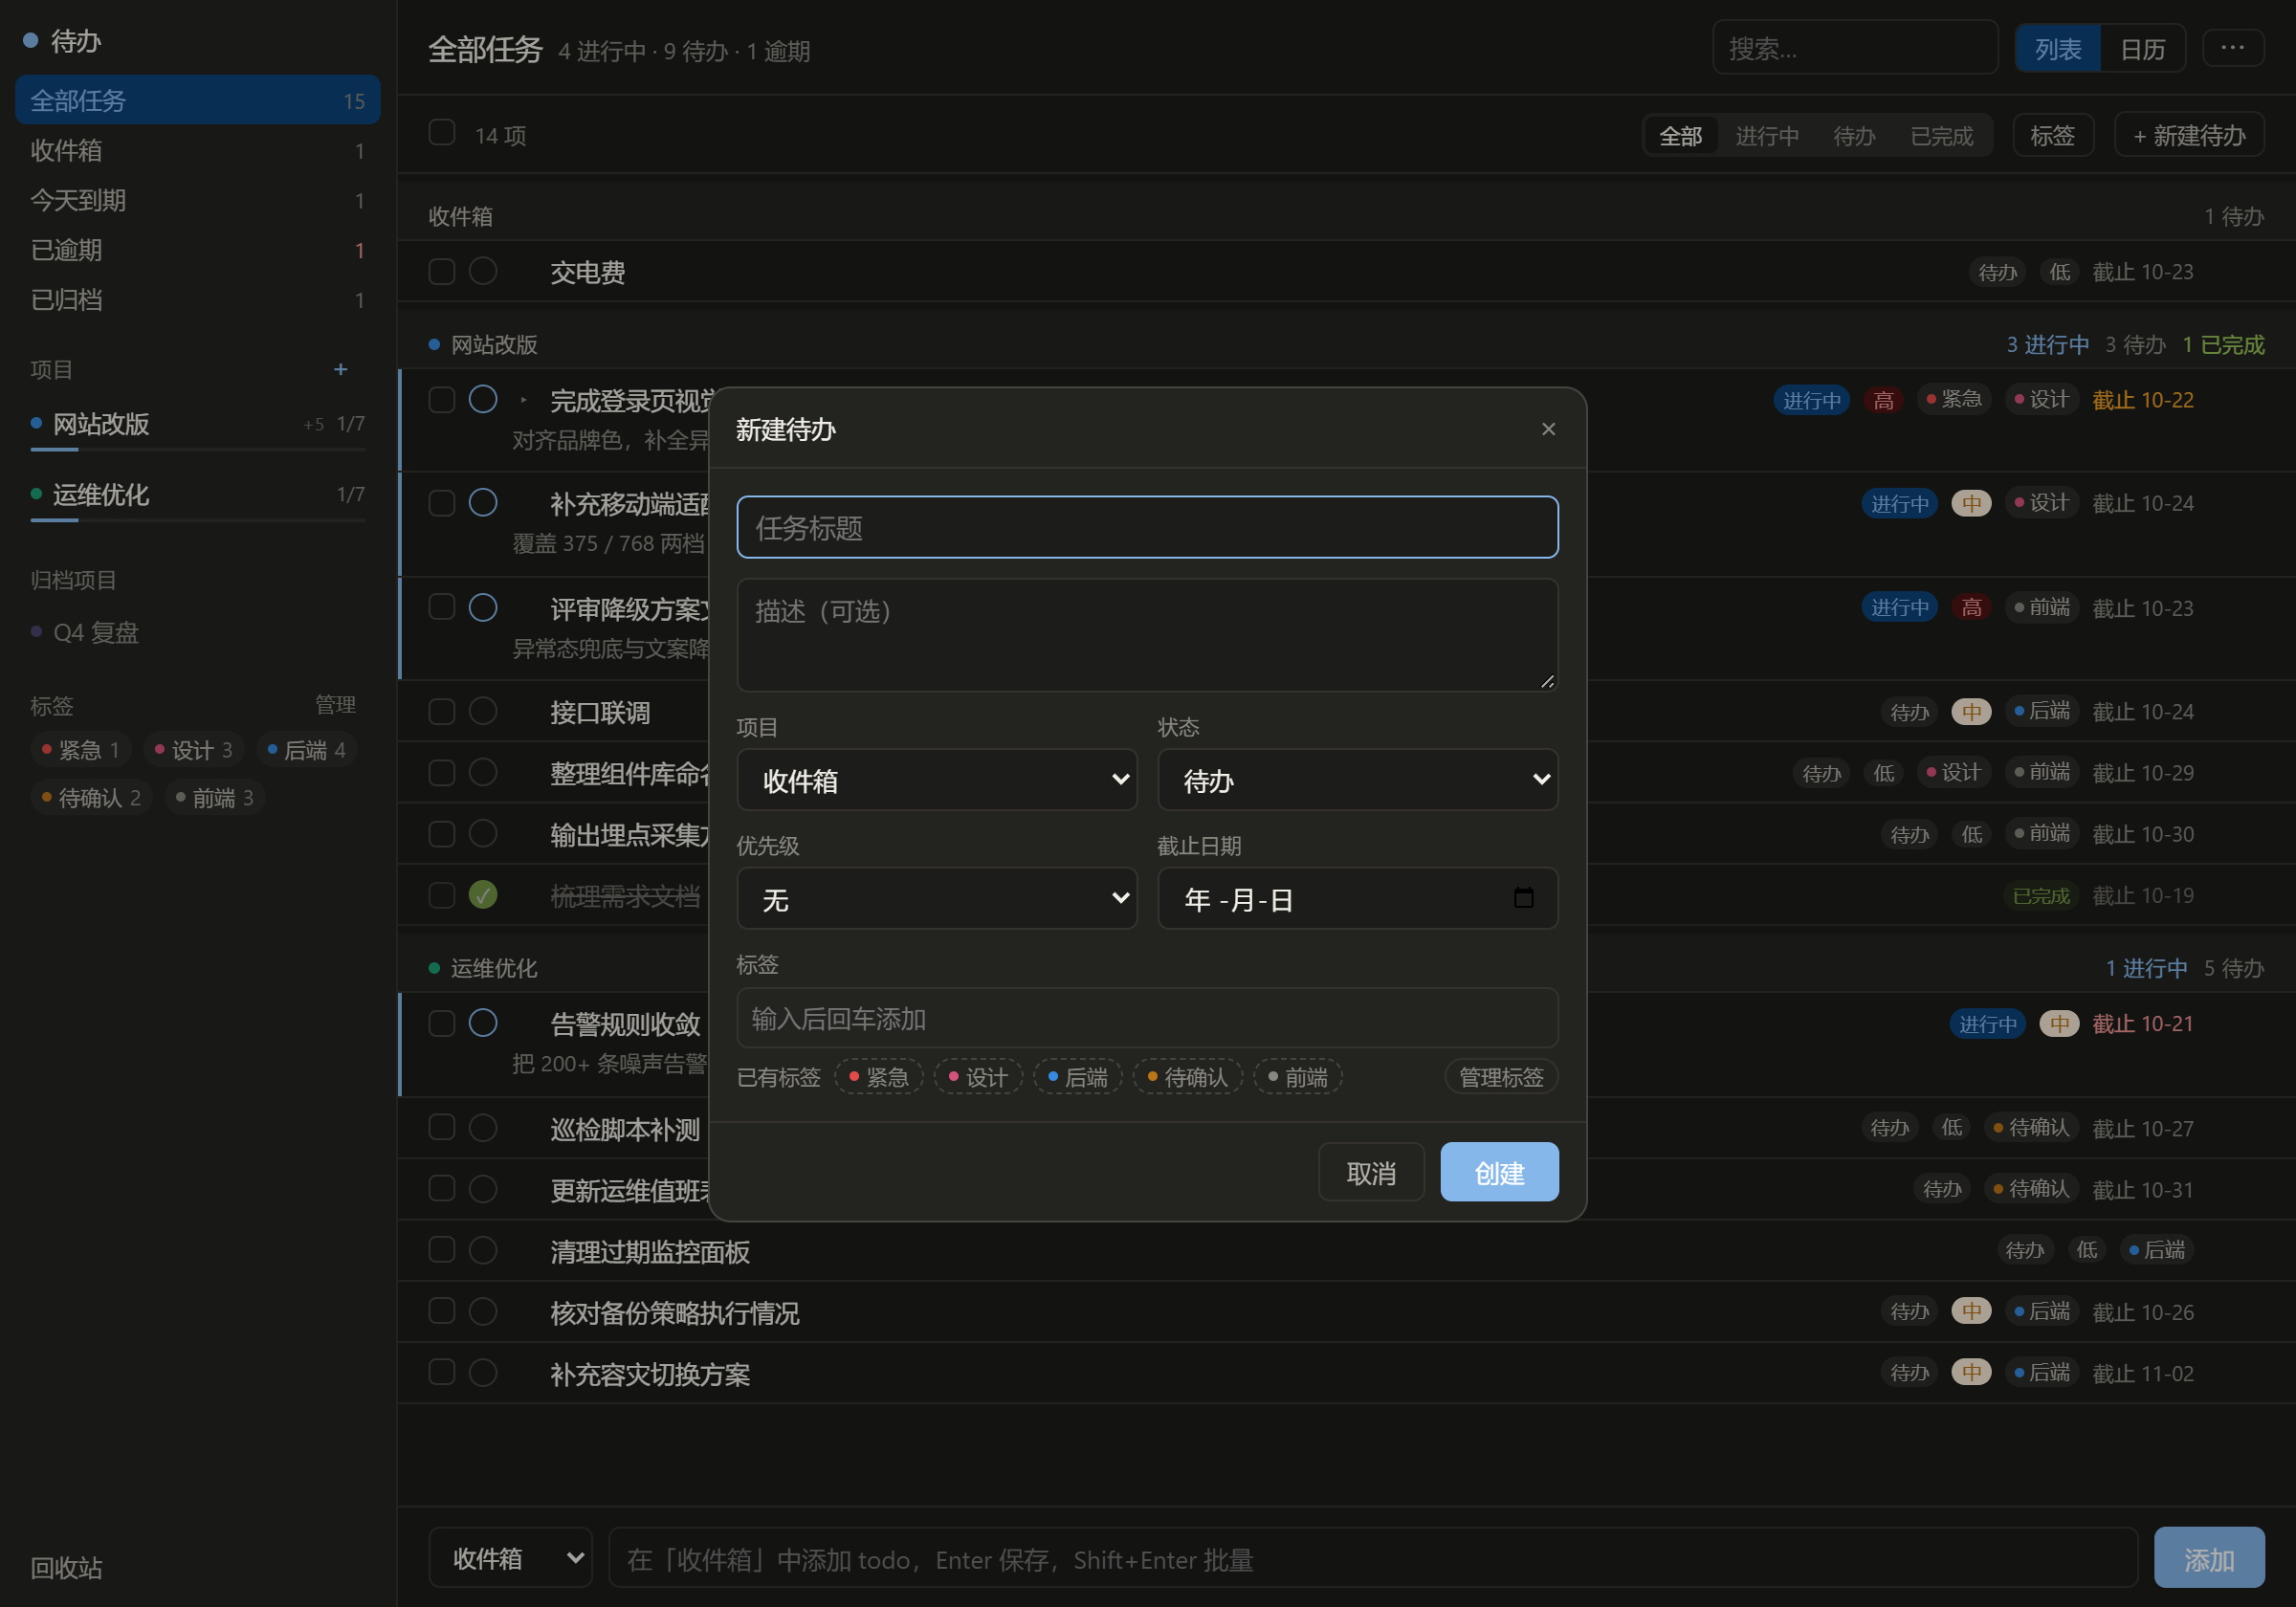Open the 优先级 dropdown showing 无

937,899
